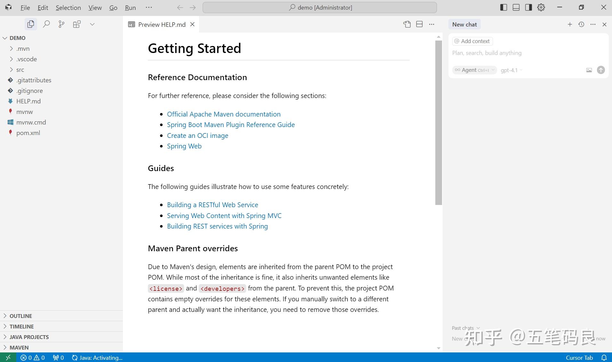Toggle the bottom panel layout button
This screenshot has height=362, width=612.
(516, 7)
